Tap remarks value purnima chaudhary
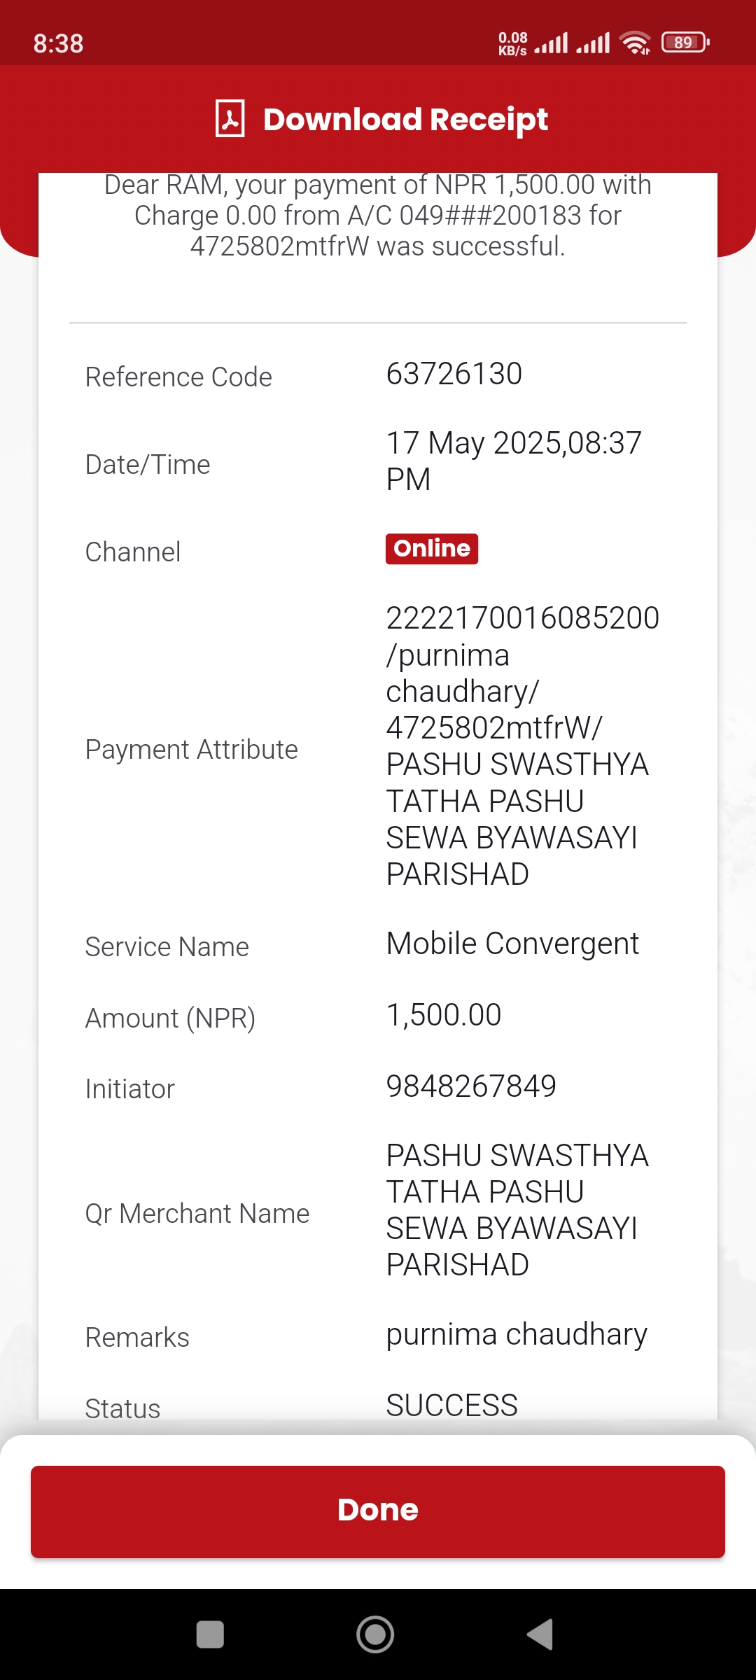 [x=517, y=1335]
